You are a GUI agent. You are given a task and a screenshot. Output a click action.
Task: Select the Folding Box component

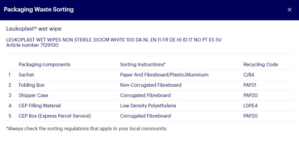point(31,85)
